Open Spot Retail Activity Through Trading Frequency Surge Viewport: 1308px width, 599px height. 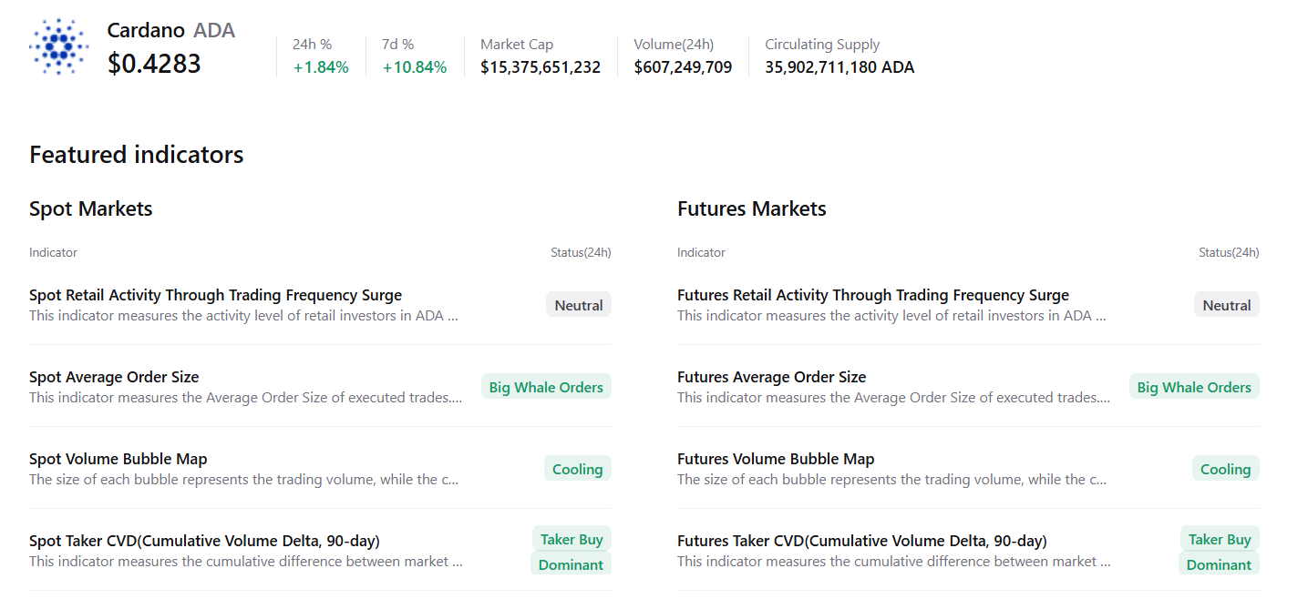pyautogui.click(x=215, y=295)
